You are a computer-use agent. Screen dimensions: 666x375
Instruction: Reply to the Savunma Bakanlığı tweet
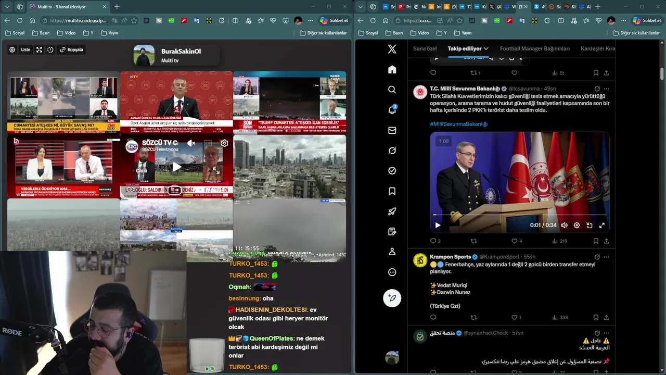click(x=433, y=241)
